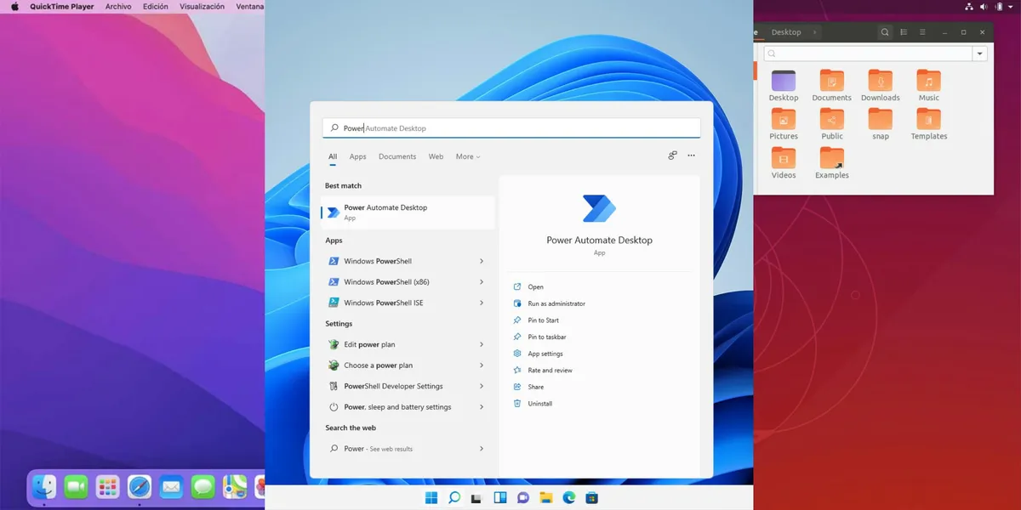Open the Downloads folder in Ubuntu Files
Viewport: 1021px width, 510px height.
point(881,86)
